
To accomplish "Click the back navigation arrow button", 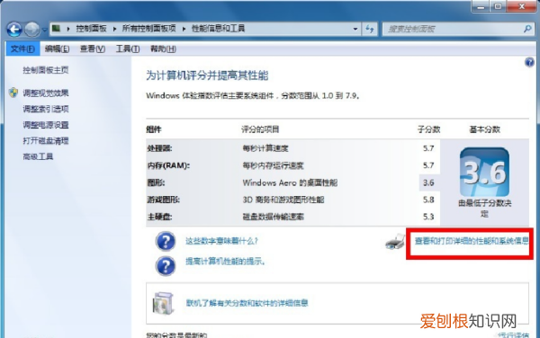I will click(x=14, y=30).
